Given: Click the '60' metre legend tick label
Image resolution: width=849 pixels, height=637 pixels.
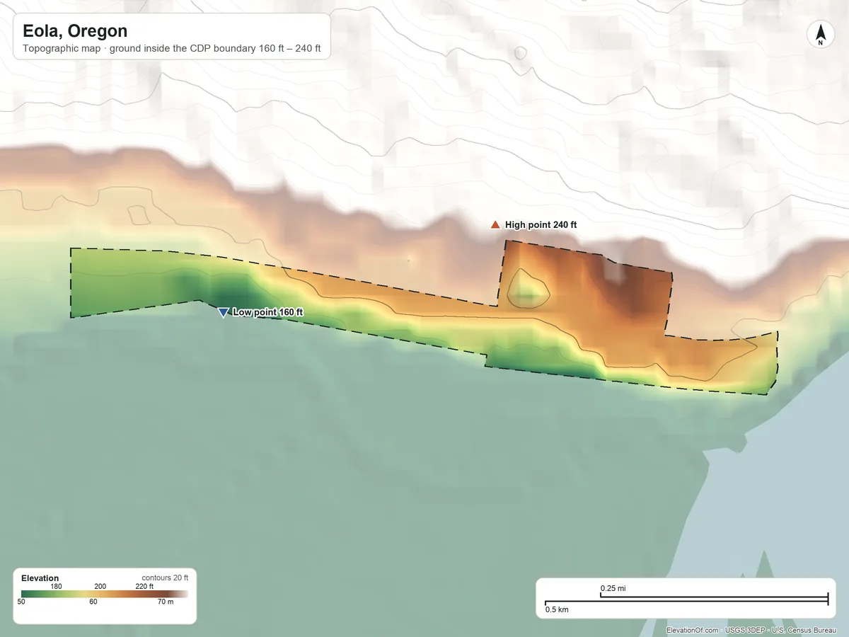Looking at the screenshot, I should 93,602.
